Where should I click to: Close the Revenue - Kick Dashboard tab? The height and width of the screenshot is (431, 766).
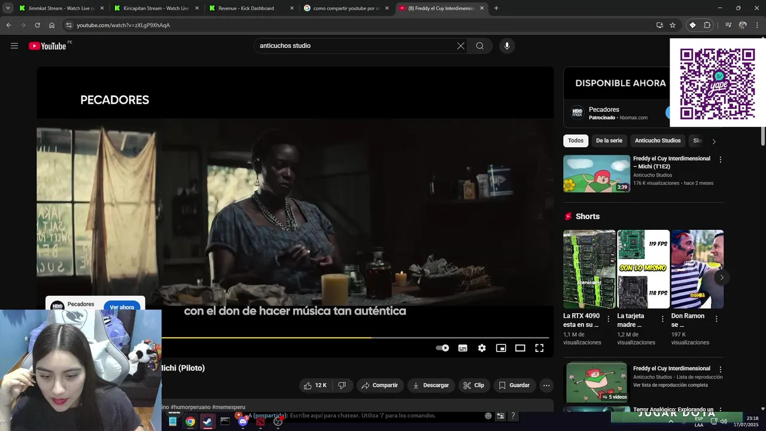coord(292,8)
